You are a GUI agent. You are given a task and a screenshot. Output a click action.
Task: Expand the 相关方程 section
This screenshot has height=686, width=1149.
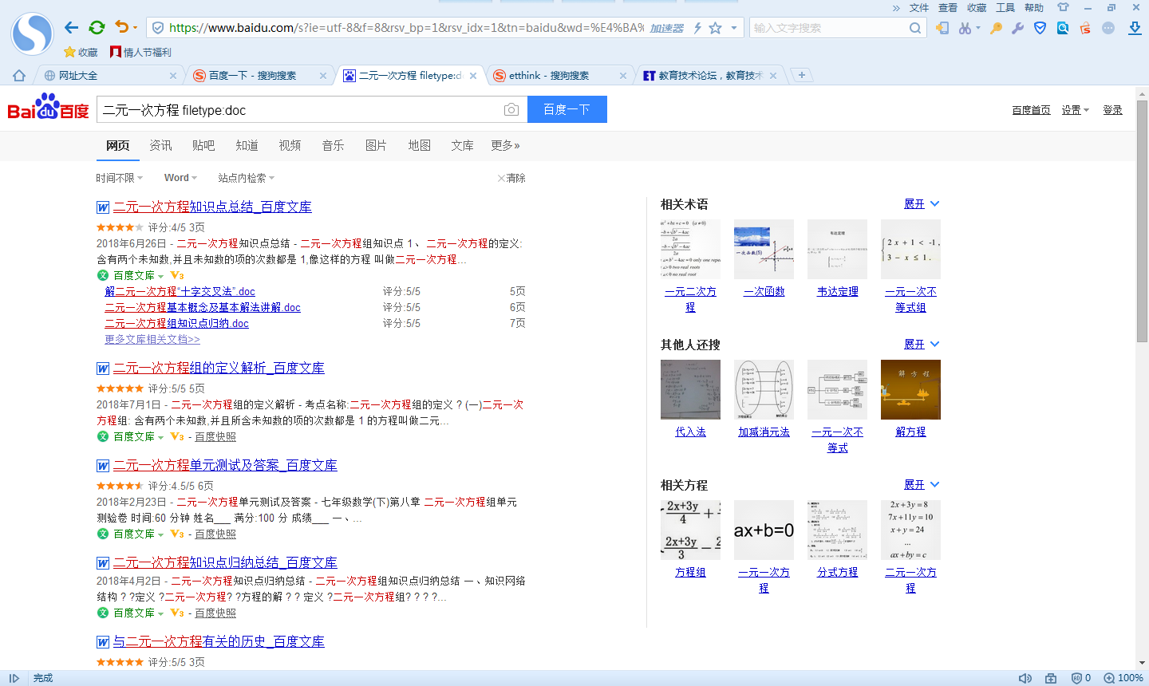(922, 485)
